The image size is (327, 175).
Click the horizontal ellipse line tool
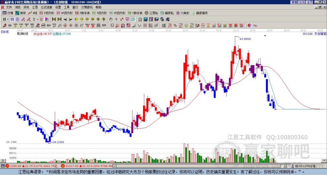pyautogui.click(x=43, y=26)
